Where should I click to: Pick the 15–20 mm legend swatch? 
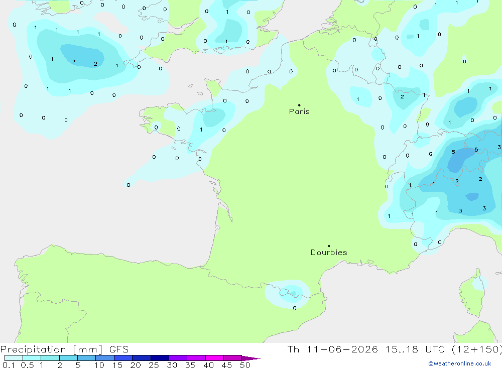click(123, 358)
